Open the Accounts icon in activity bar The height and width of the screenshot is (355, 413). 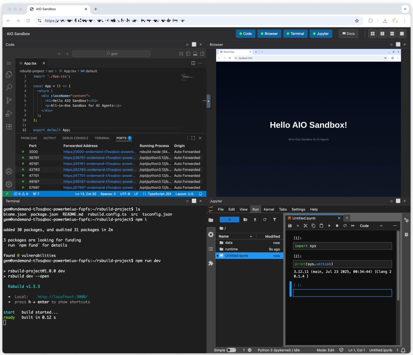click(x=9, y=171)
